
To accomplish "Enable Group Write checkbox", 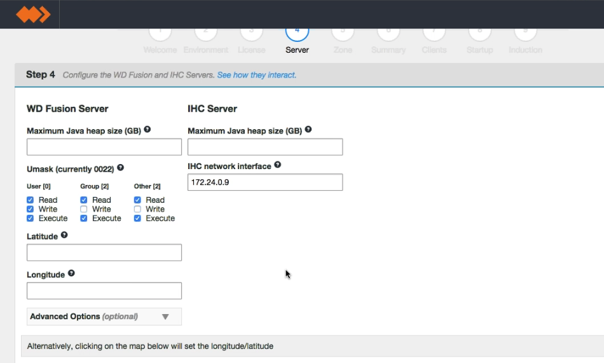I will pyautogui.click(x=83, y=209).
